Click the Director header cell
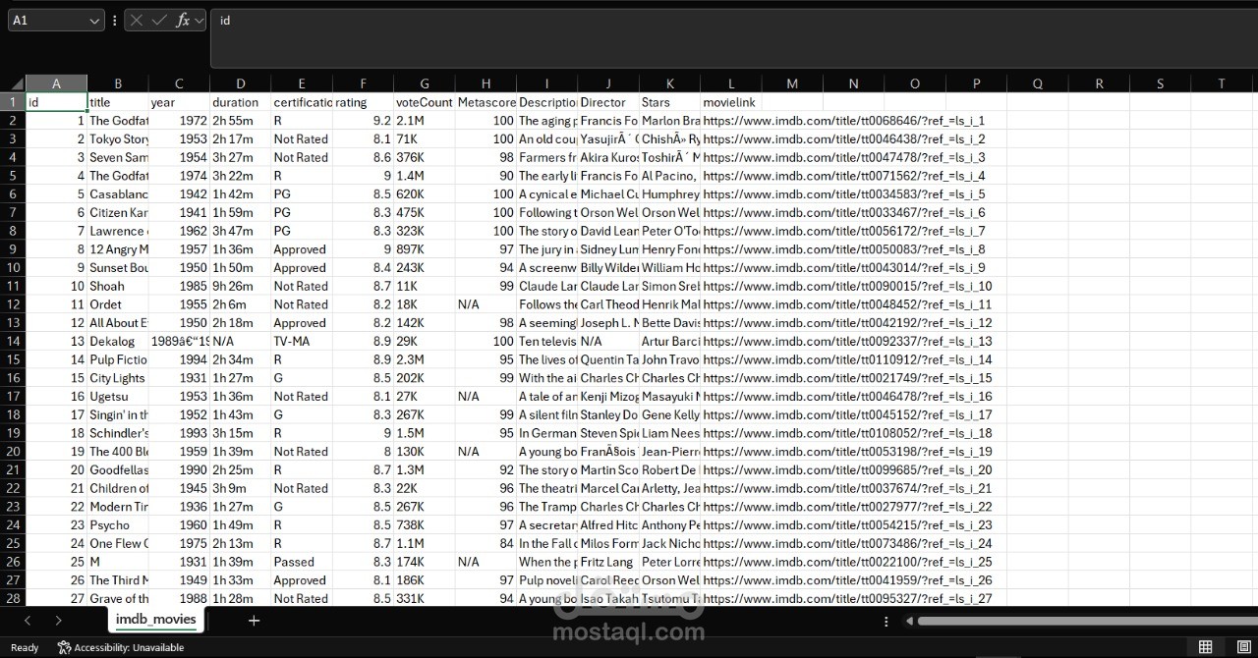 pyautogui.click(x=608, y=102)
